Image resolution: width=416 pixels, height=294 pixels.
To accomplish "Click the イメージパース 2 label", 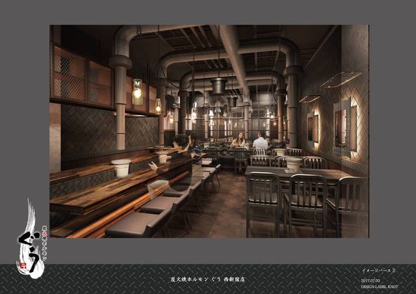I will click(x=380, y=270).
